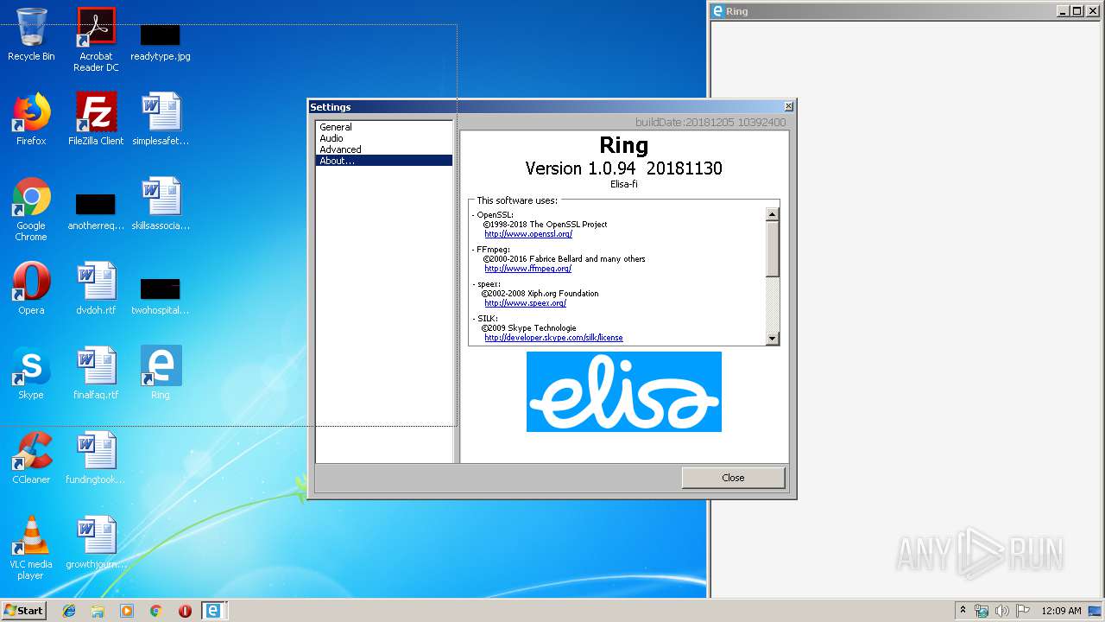Viewport: 1105px width, 622px height.
Task: Click the 12:09 AM clock in taskbar
Action: 1061,611
